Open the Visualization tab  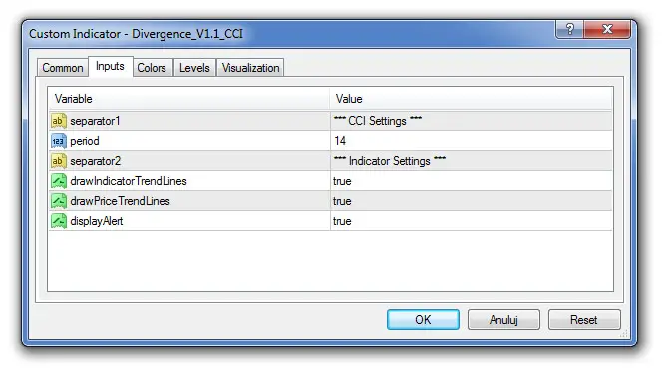click(x=251, y=68)
